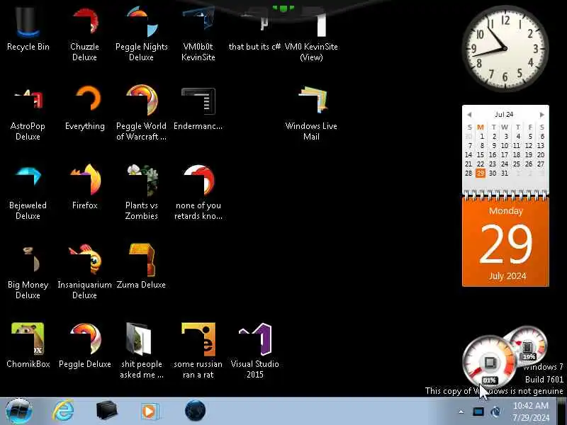
Task: Click the memory gauge showing 19%
Action: (x=529, y=344)
